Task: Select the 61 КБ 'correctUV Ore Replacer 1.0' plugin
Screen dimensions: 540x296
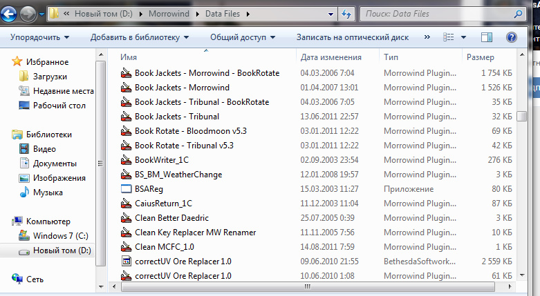Action: 183,276
